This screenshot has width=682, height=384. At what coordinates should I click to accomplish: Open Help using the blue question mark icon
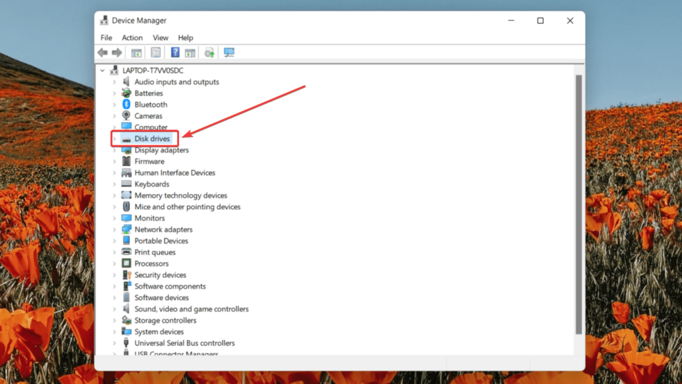point(176,52)
